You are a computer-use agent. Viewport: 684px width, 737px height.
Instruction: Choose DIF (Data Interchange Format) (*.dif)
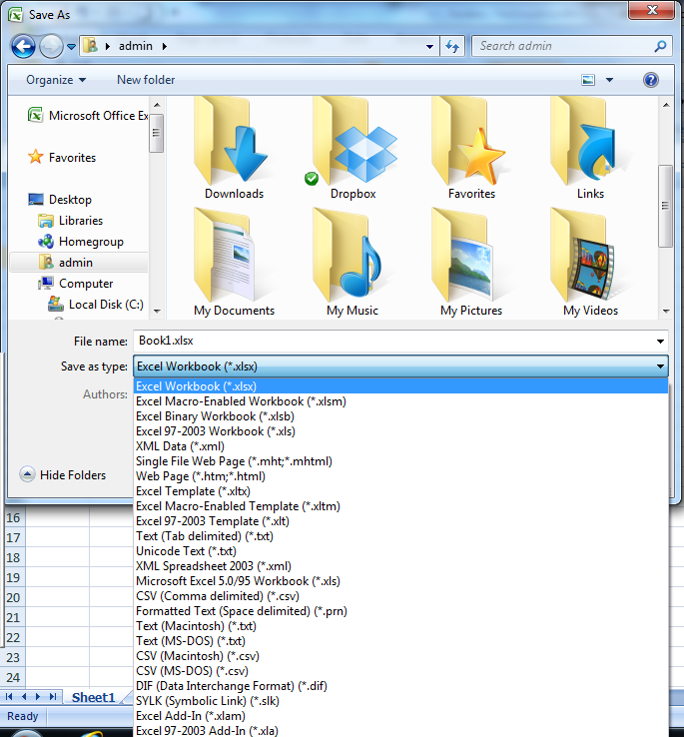click(x=400, y=686)
